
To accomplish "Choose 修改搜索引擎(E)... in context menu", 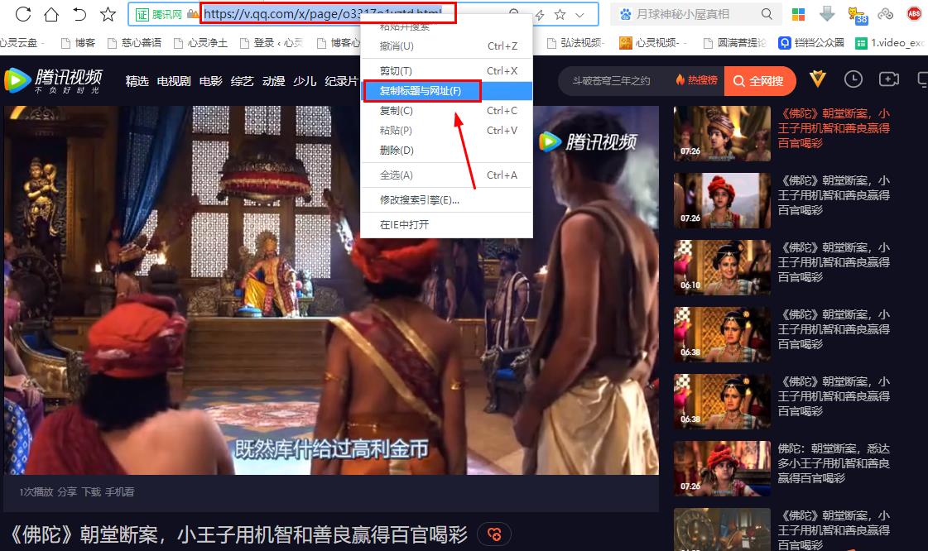I will [x=447, y=200].
